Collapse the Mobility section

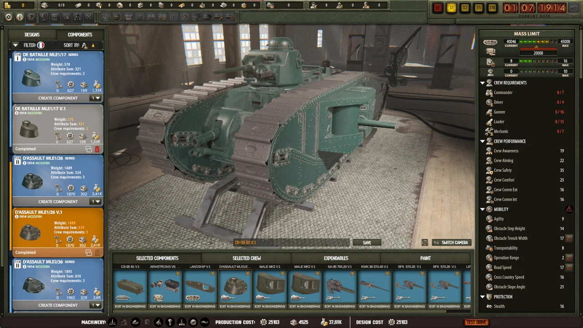(x=483, y=209)
